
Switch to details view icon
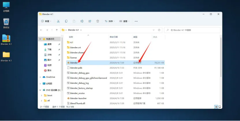click(216, 107)
